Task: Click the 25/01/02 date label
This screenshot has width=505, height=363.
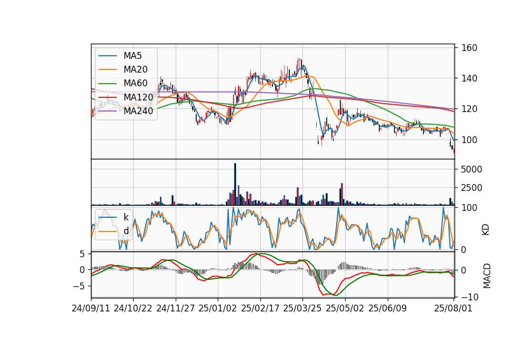Action: [x=218, y=308]
